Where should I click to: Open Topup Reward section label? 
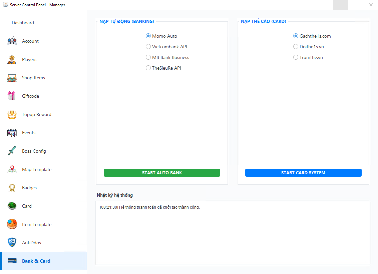(x=37, y=114)
